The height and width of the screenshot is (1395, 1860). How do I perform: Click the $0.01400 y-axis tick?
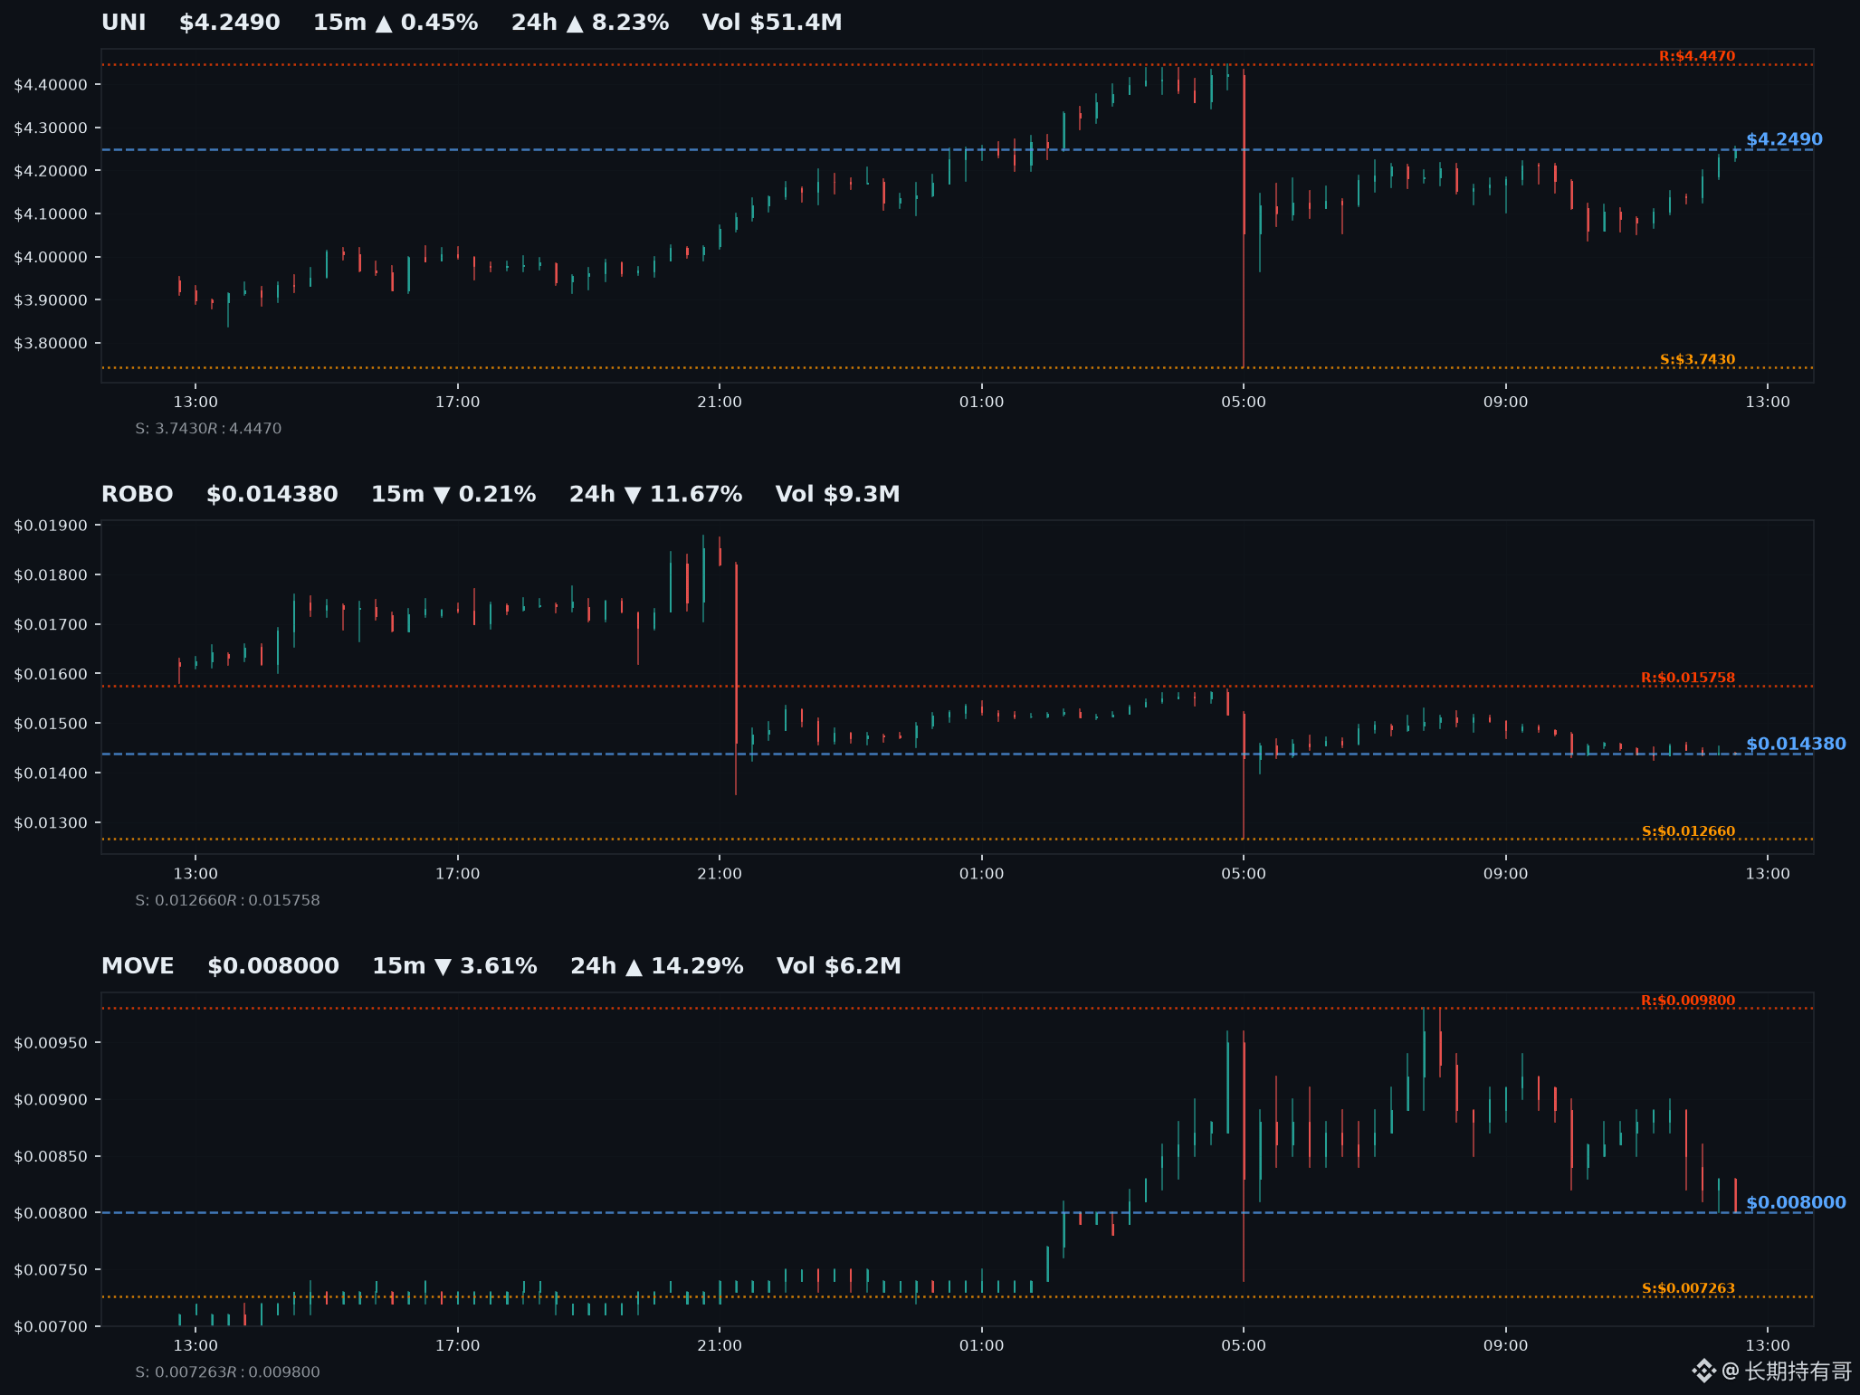[51, 773]
